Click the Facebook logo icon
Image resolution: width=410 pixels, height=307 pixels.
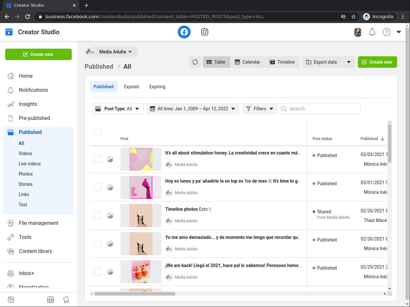(184, 32)
